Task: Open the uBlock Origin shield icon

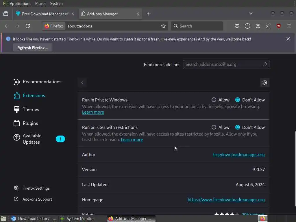Action: (279, 26)
